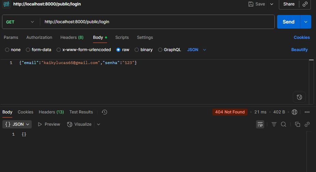Screen dimensions: 316x172
Task: Open the Cookies link
Action: pos(302,37)
